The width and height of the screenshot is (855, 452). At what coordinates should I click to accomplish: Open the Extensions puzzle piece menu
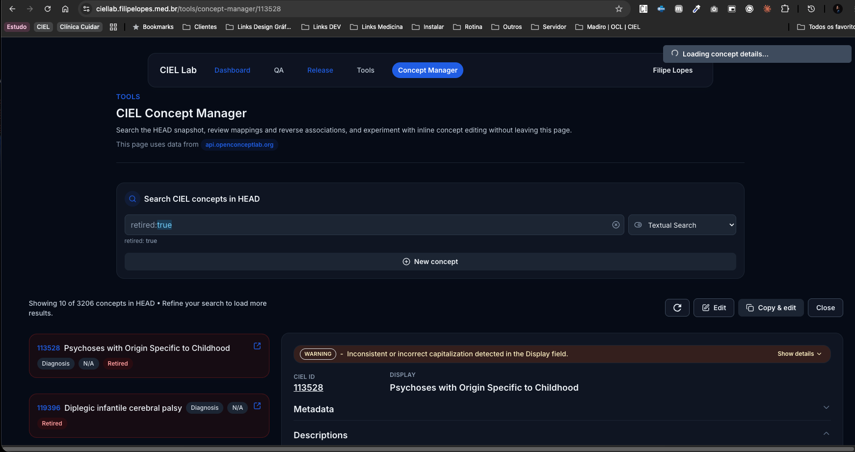[x=785, y=9]
